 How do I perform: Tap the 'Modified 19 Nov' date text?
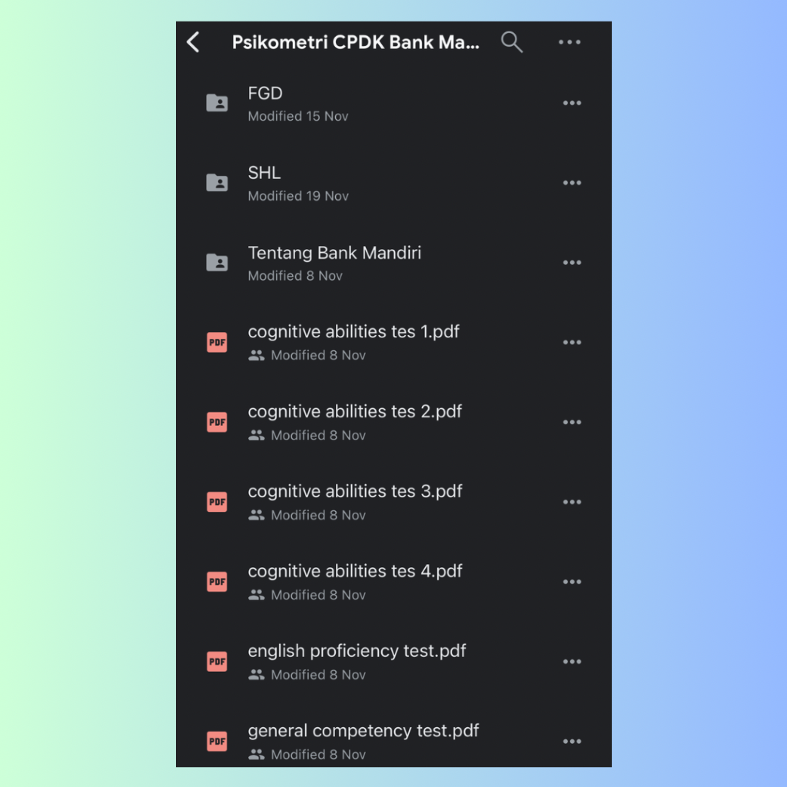point(298,196)
